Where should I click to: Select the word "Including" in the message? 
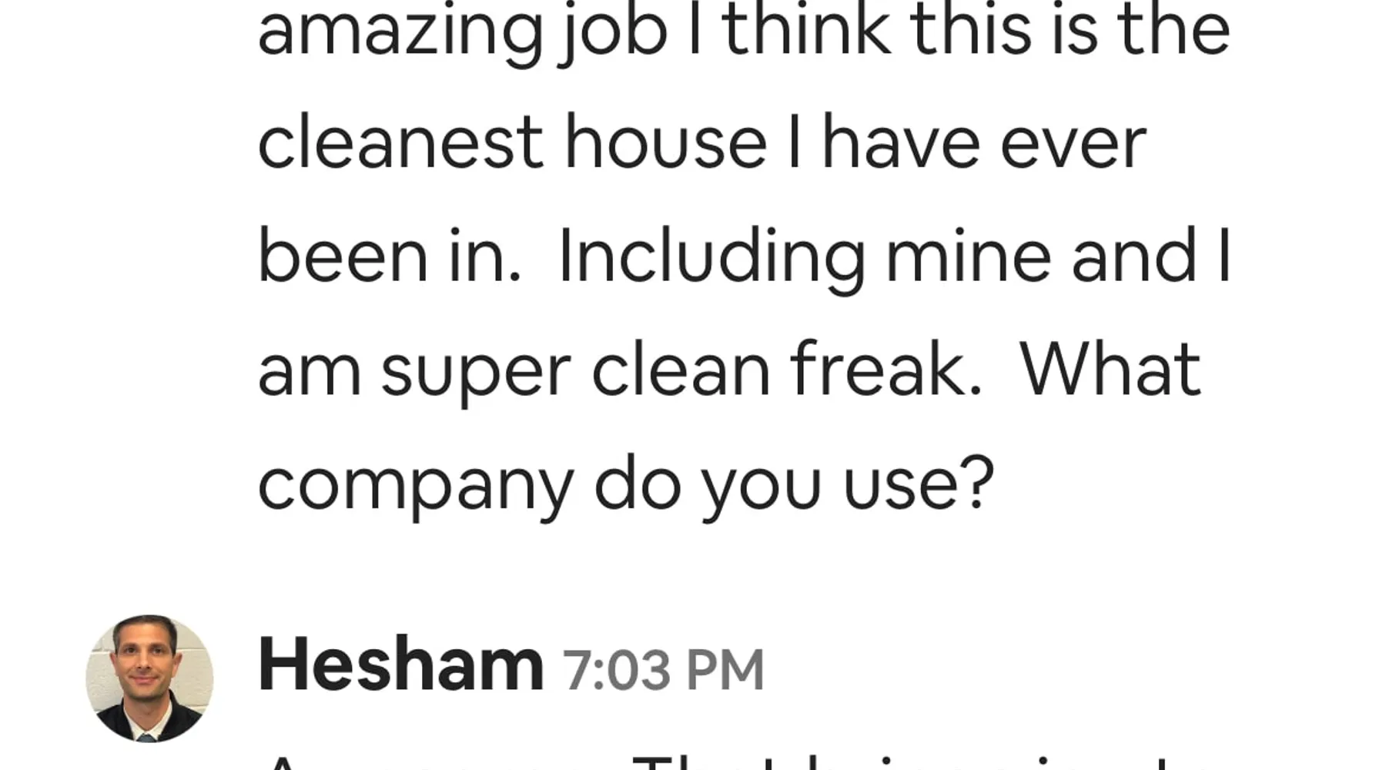(x=711, y=258)
